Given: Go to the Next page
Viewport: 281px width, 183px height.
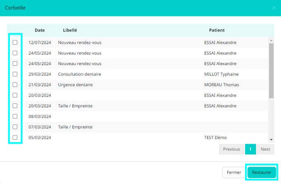Looking at the screenshot, I should pyautogui.click(x=265, y=149).
